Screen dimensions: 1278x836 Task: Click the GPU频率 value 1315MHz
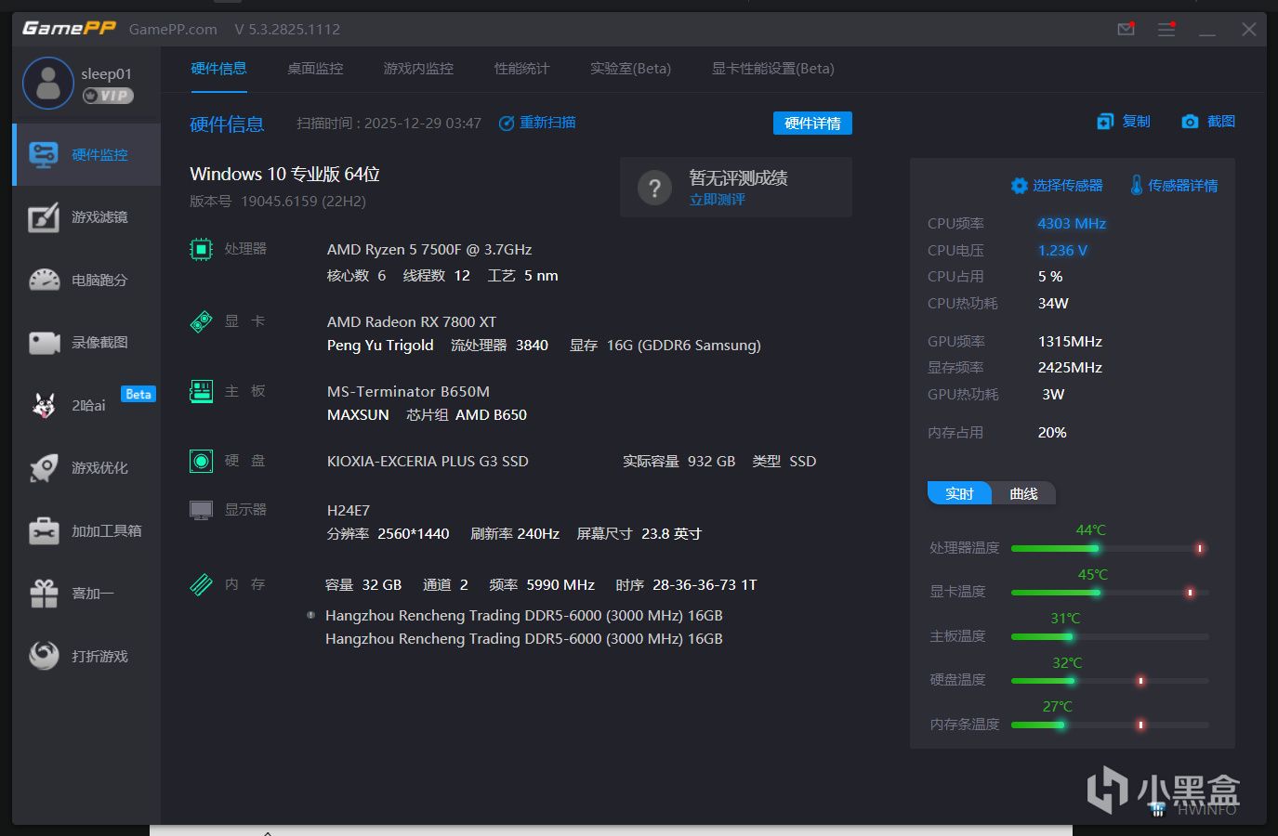click(x=1070, y=342)
